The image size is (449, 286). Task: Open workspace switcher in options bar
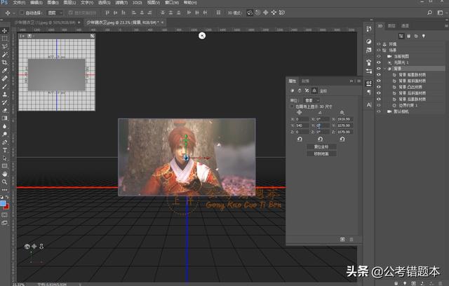pos(441,13)
